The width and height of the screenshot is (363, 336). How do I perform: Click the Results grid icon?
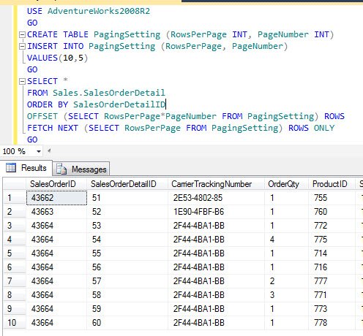11,168
